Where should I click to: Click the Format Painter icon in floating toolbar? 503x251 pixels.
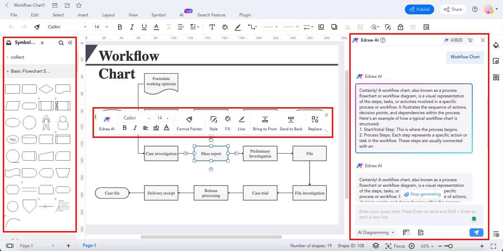[189, 120]
